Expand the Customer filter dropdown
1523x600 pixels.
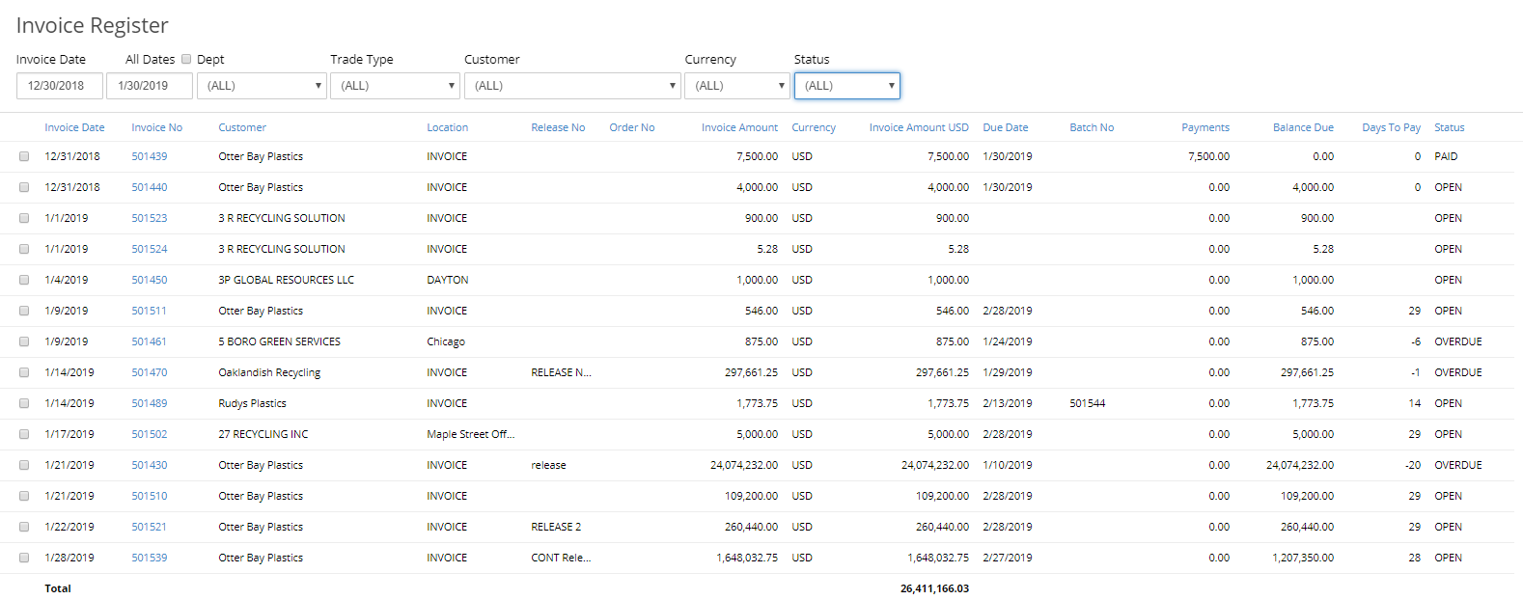[x=572, y=86]
